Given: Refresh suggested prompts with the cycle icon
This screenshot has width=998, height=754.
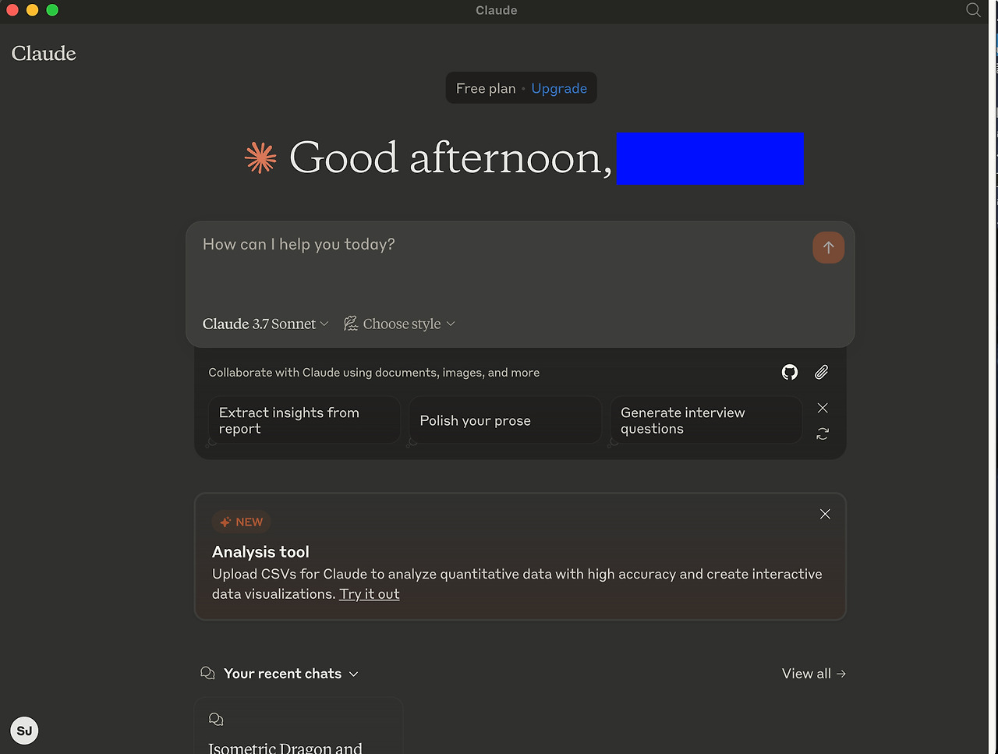Looking at the screenshot, I should coord(823,434).
